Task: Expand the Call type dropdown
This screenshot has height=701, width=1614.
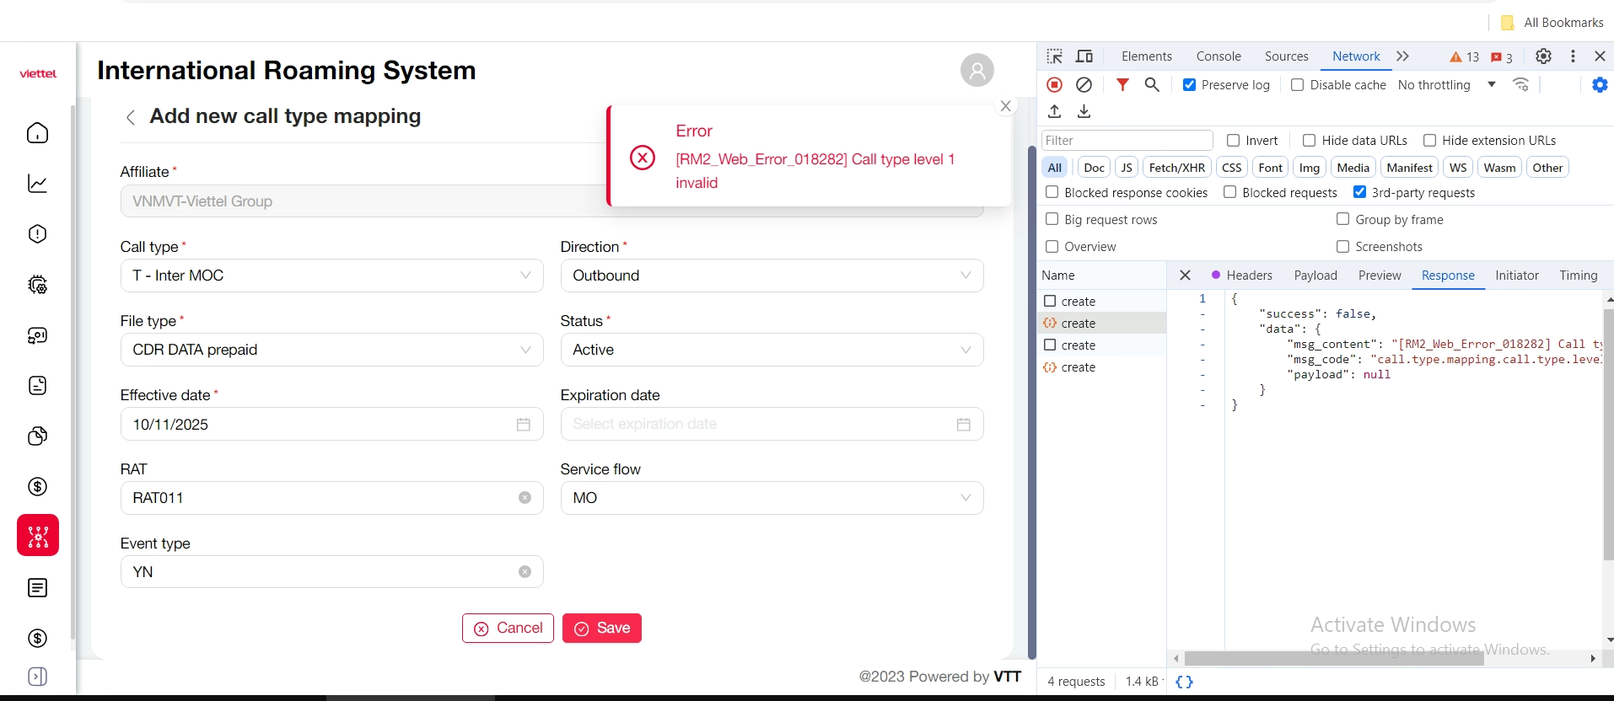Action: tap(331, 276)
